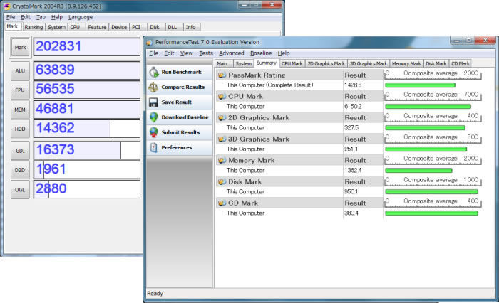
Task: Open the Language menu in CrystalMark
Action: [81, 17]
